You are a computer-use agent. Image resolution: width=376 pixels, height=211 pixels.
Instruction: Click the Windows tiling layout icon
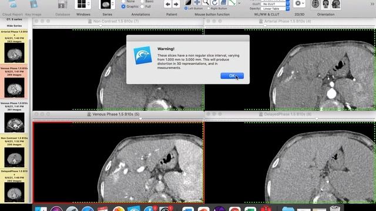pyautogui.click(x=81, y=4)
